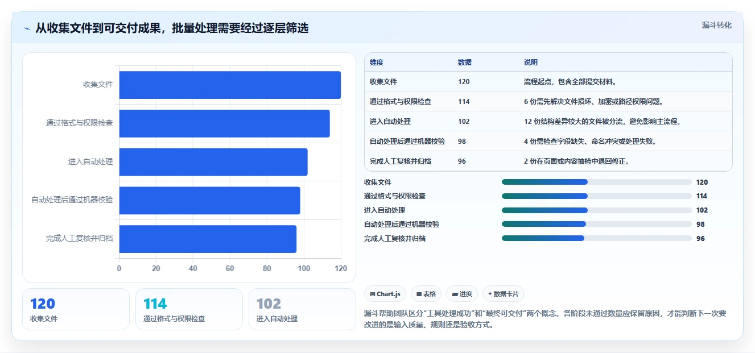Click the chart y-axis label 收集文件
The height and width of the screenshot is (353, 755).
point(98,85)
